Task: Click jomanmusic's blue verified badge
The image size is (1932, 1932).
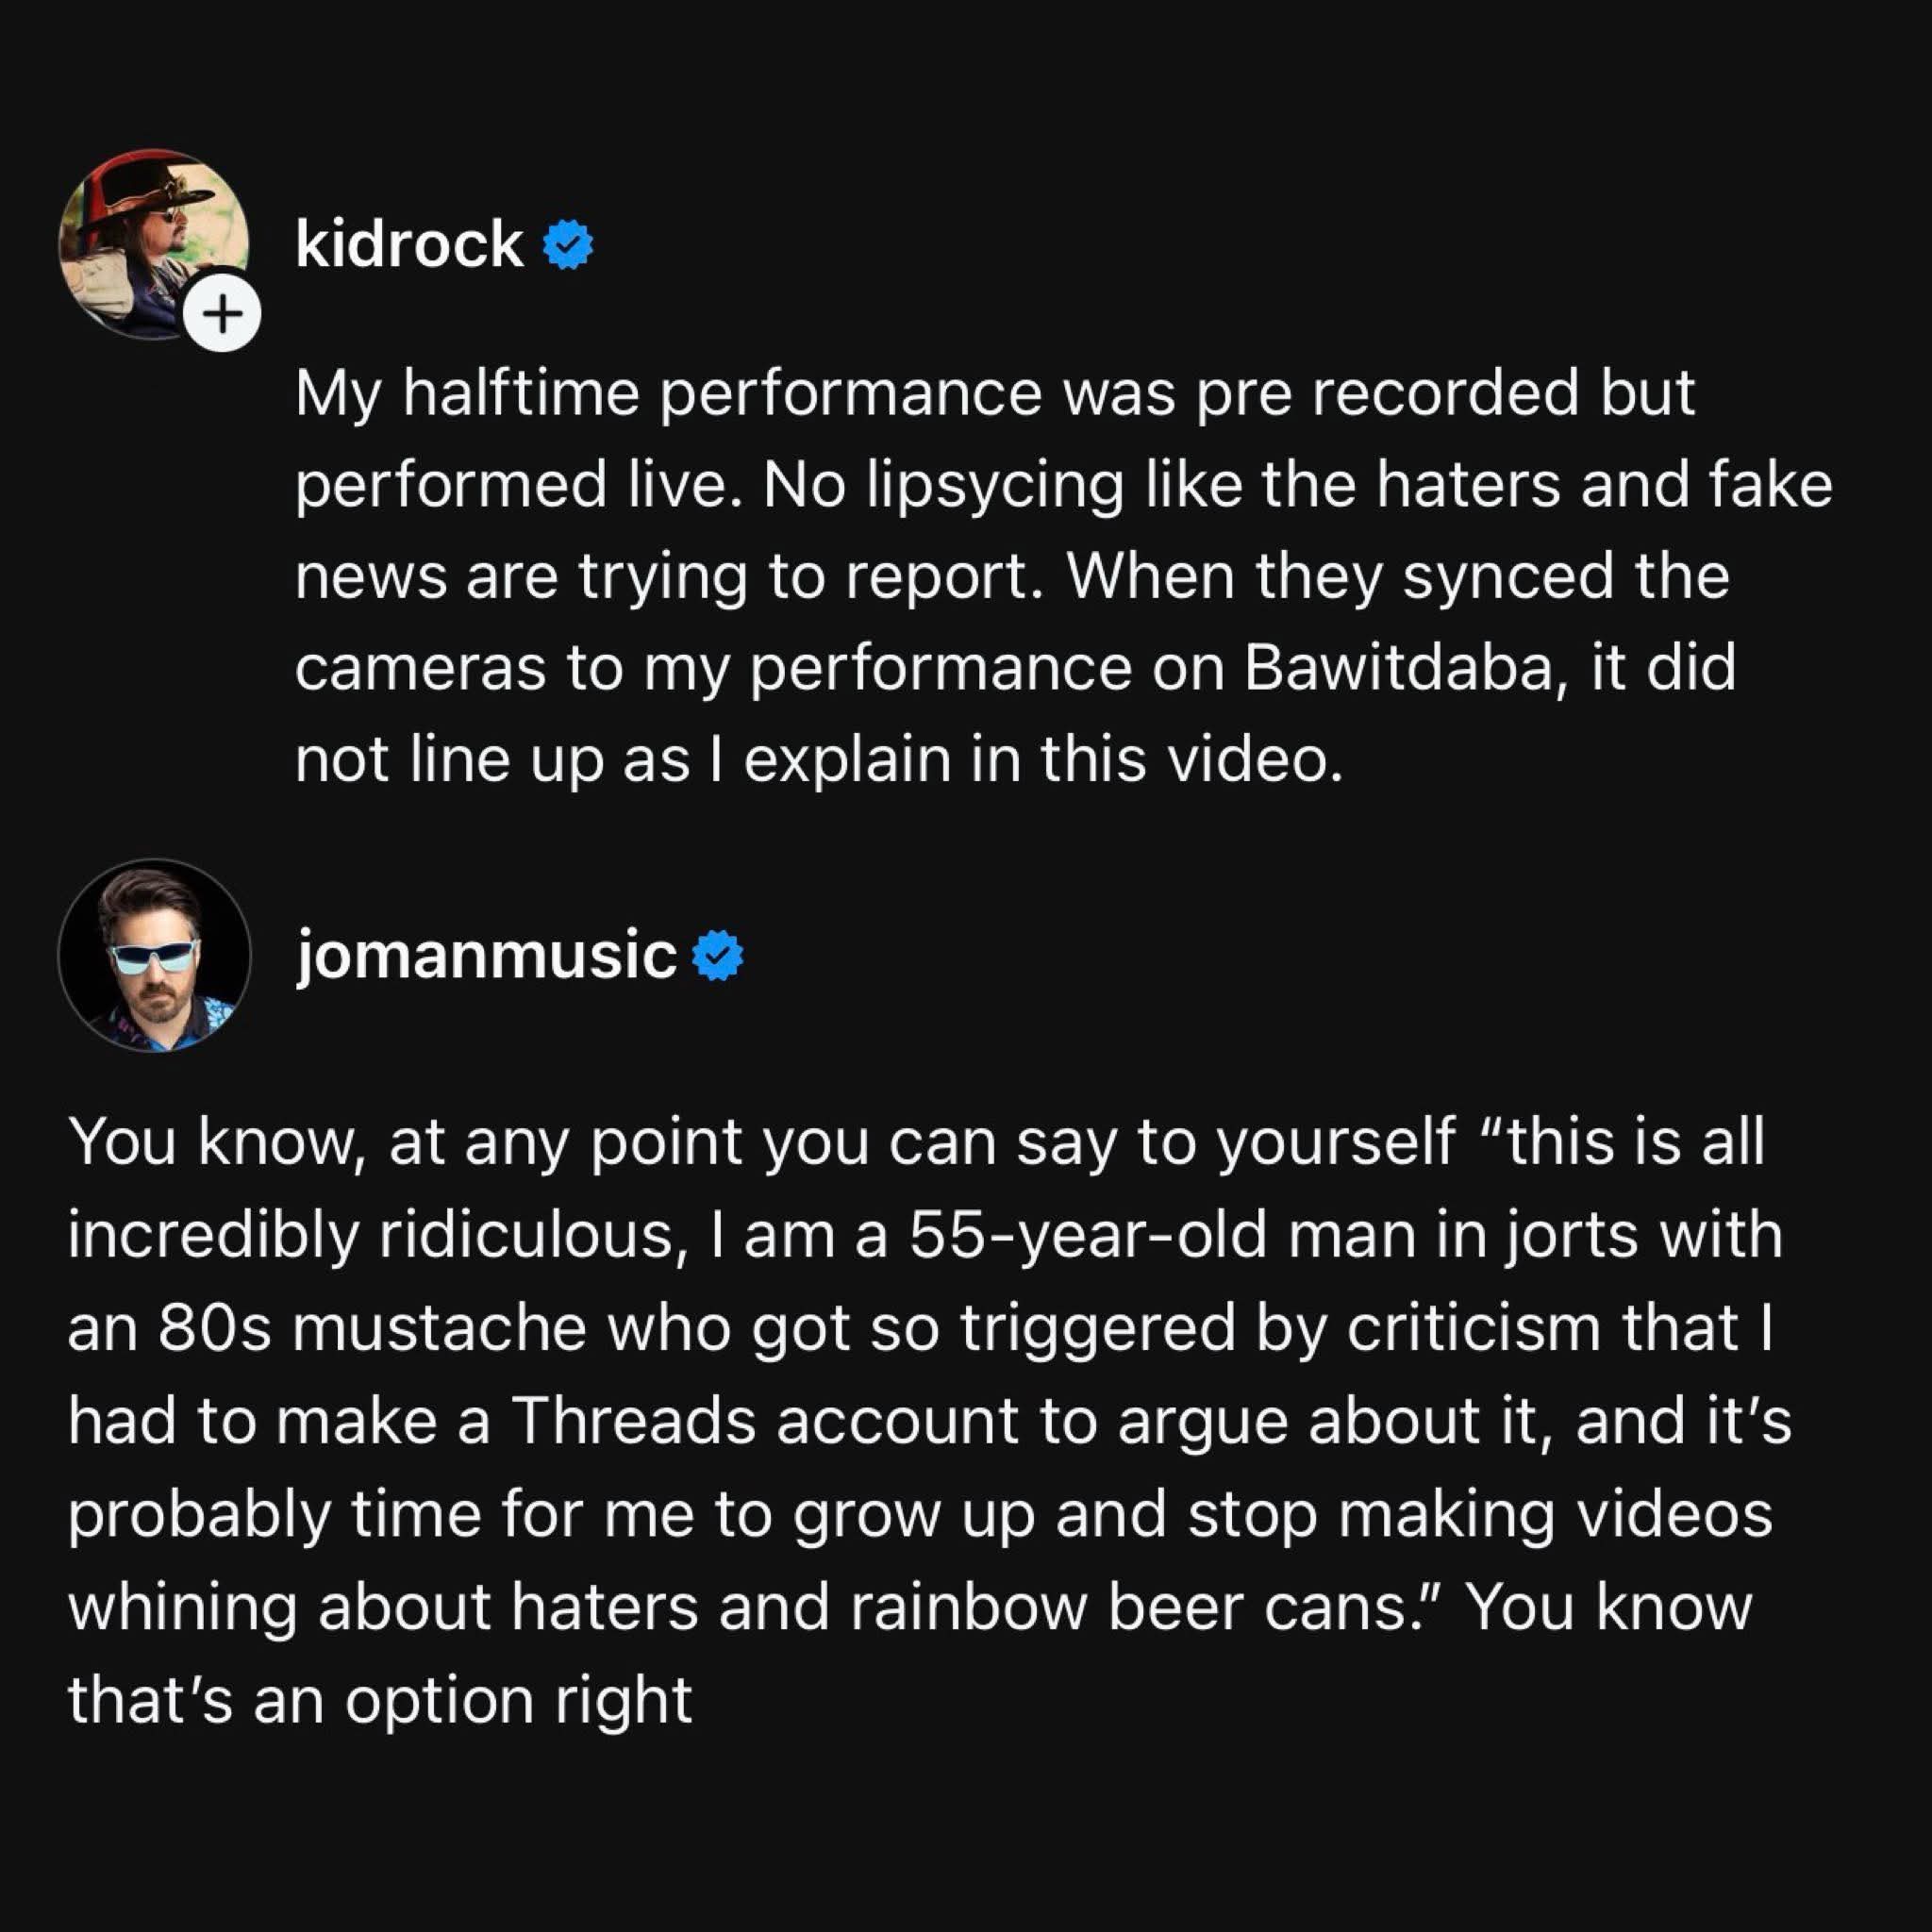Action: coord(718,955)
